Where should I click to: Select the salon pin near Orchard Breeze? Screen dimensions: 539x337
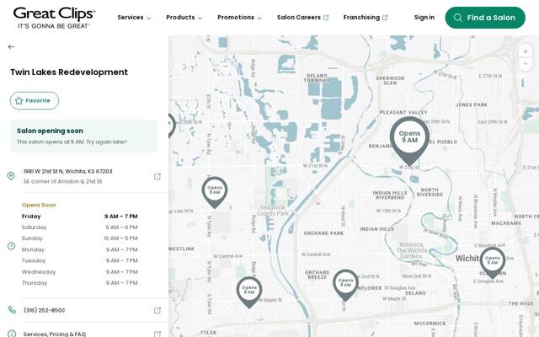click(345, 285)
